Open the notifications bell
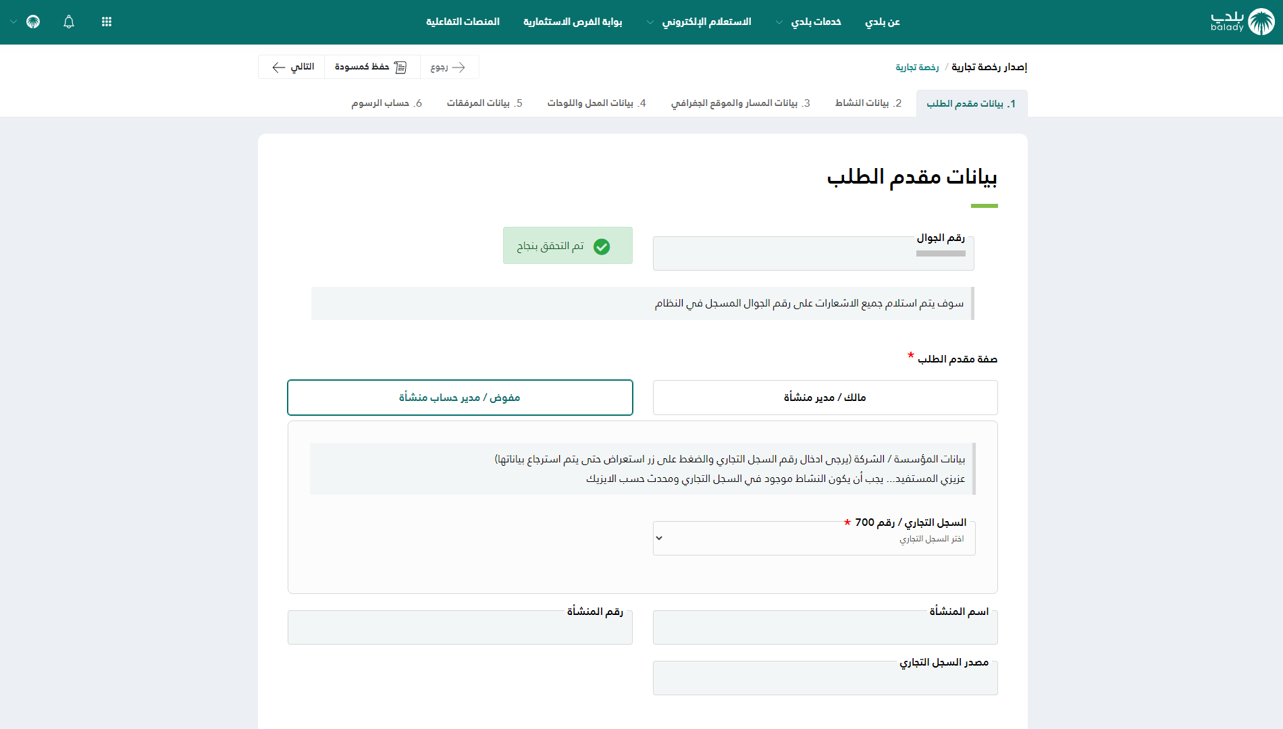 pyautogui.click(x=69, y=22)
